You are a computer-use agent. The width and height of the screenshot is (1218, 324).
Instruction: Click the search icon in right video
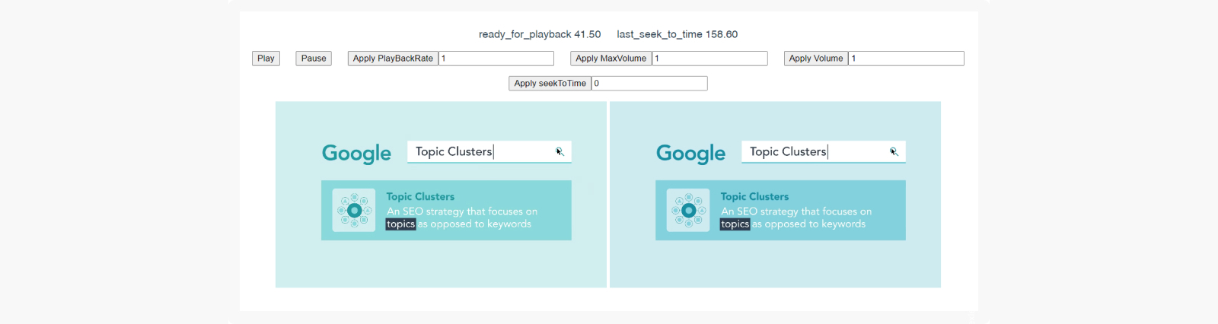(x=894, y=151)
